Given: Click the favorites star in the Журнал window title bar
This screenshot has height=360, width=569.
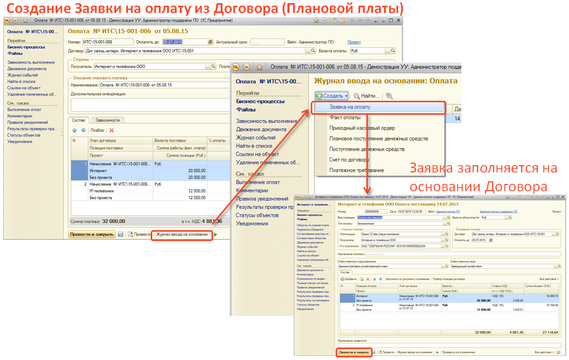Looking at the screenshot, I should 259,67.
